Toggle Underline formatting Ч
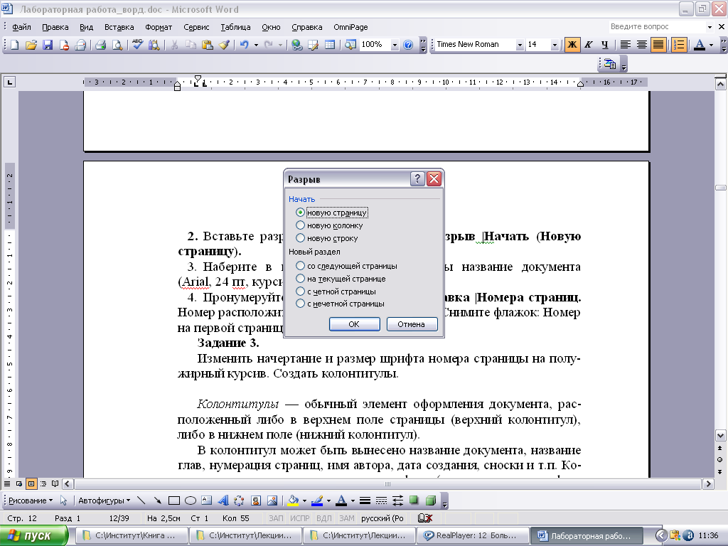Viewport: 728px width, 546px height. 604,45
